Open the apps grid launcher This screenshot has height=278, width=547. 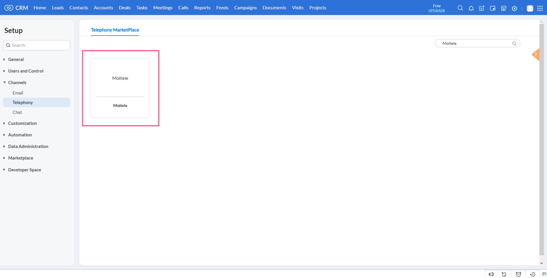(x=540, y=8)
